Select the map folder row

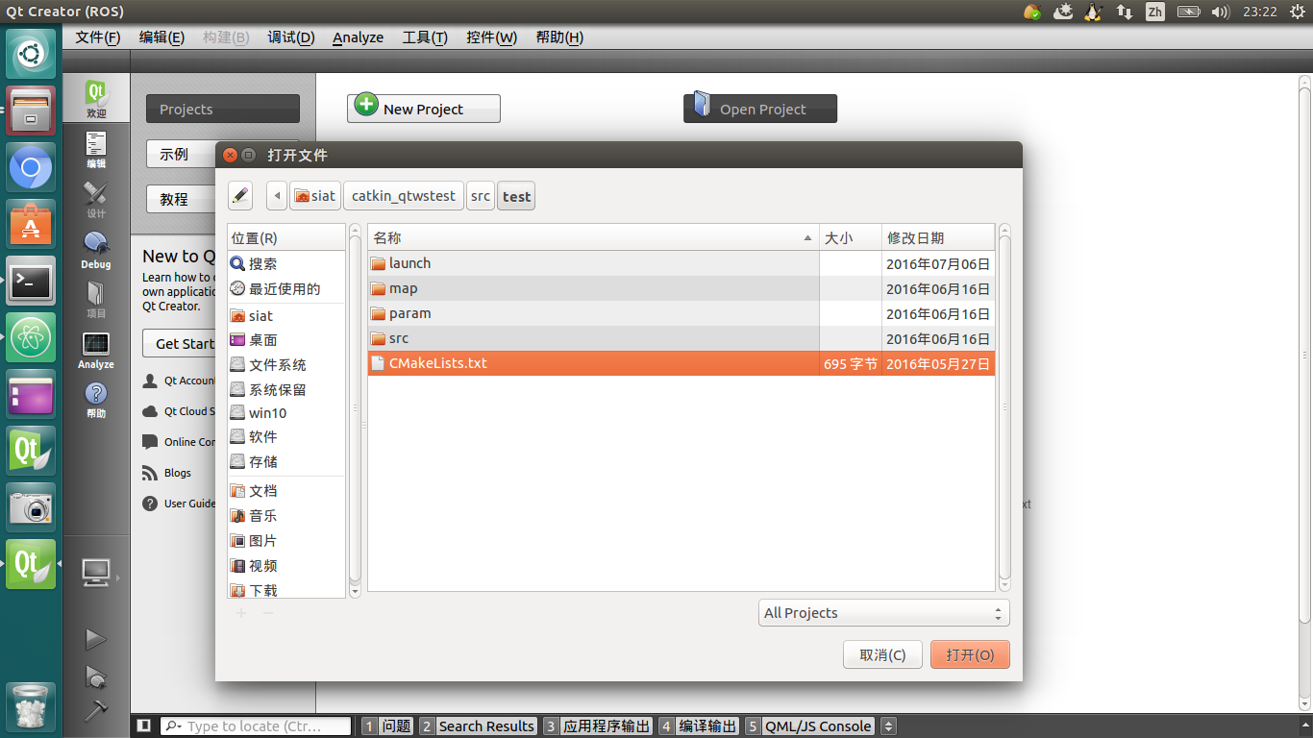(681, 288)
